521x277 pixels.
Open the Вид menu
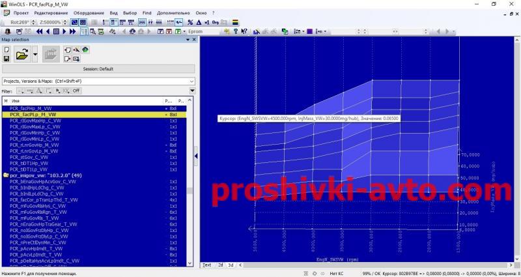[x=113, y=13]
